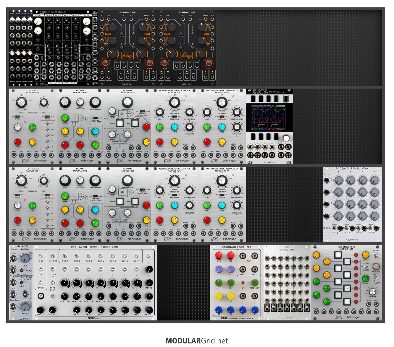The width and height of the screenshot is (394, 347).
Task: Click the RISE TIME knob on Stochastic Function Generator
Action: tap(38, 21)
